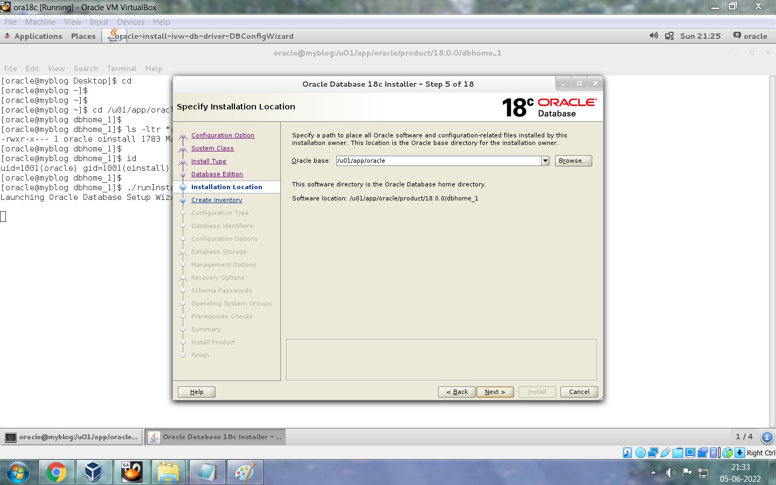Open the terminal View menu
776x485 pixels.
pos(56,68)
